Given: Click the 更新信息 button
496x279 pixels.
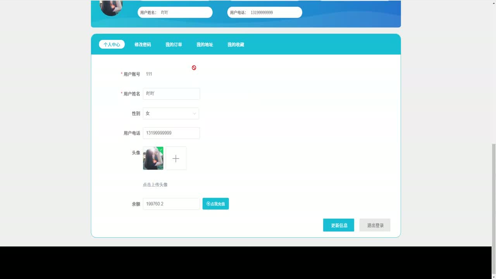Looking at the screenshot, I should [339, 225].
